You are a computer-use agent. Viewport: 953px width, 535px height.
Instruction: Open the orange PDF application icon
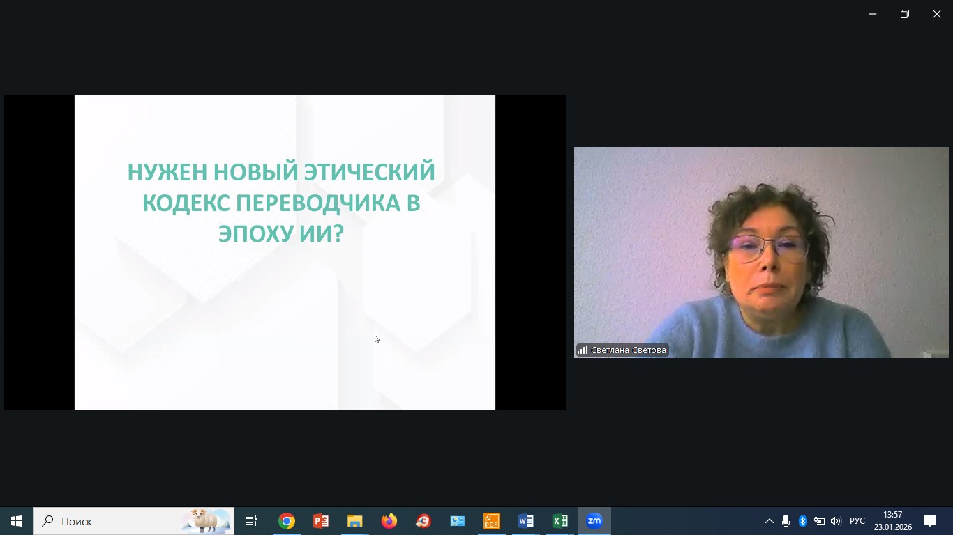(x=492, y=521)
